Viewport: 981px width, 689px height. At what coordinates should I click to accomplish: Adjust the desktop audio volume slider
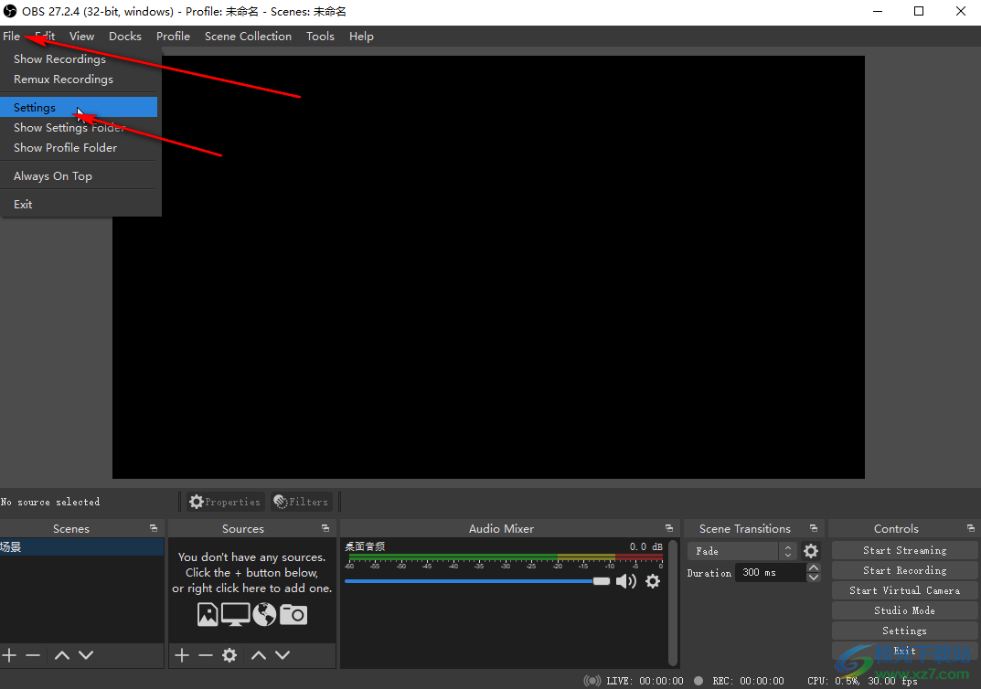click(x=476, y=581)
